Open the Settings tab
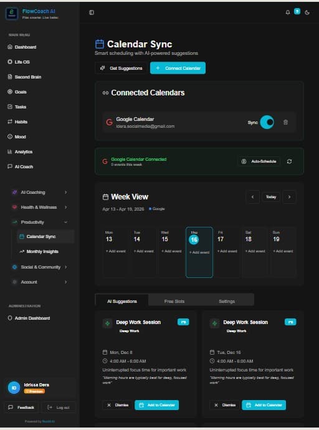The image size is (319, 430). tap(227, 301)
